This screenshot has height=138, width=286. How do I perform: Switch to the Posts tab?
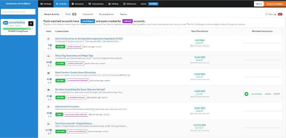(71, 14)
